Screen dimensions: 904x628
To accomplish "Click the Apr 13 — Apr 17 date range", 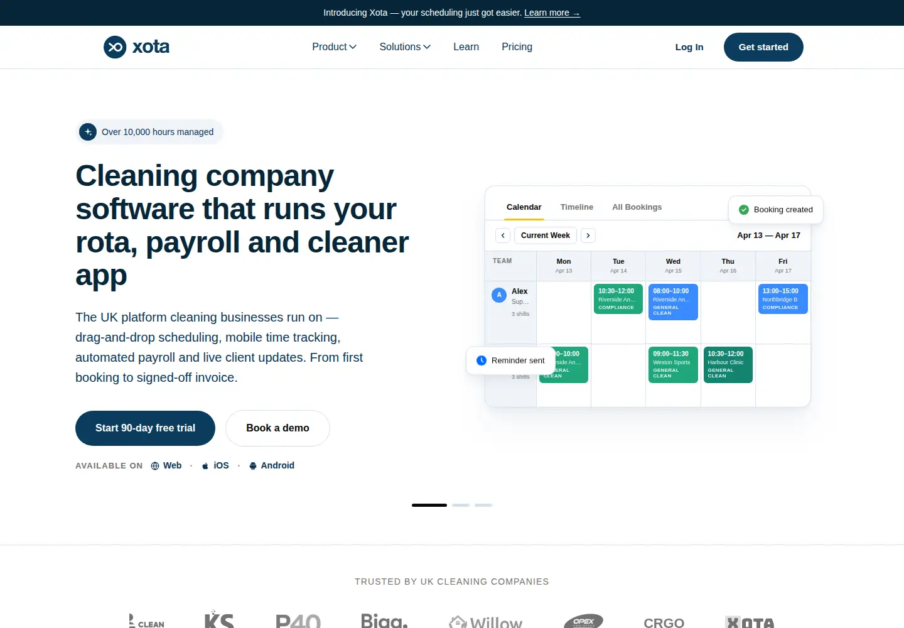I will [768, 235].
